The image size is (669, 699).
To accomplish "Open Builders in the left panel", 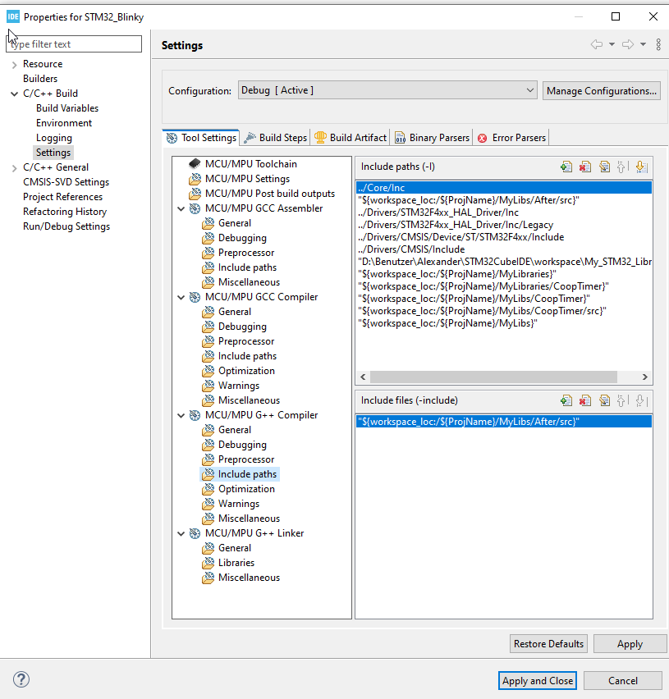I will pos(40,79).
